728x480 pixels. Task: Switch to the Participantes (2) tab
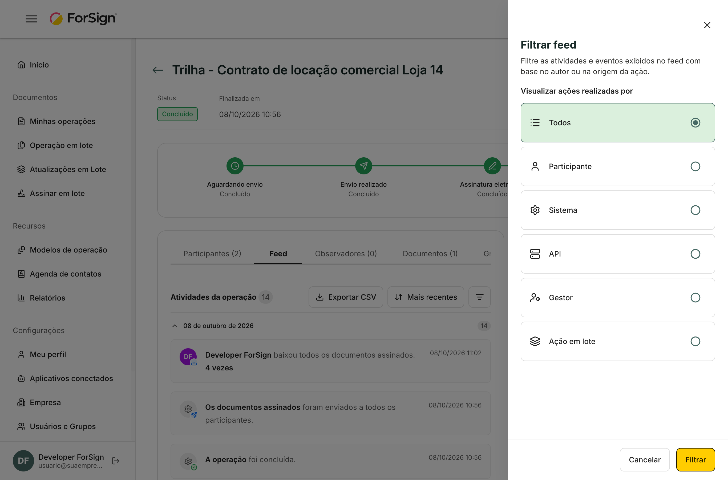[x=212, y=254]
